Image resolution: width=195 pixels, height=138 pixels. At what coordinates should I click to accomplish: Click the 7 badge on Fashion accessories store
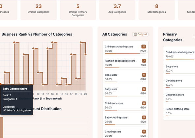144,61
